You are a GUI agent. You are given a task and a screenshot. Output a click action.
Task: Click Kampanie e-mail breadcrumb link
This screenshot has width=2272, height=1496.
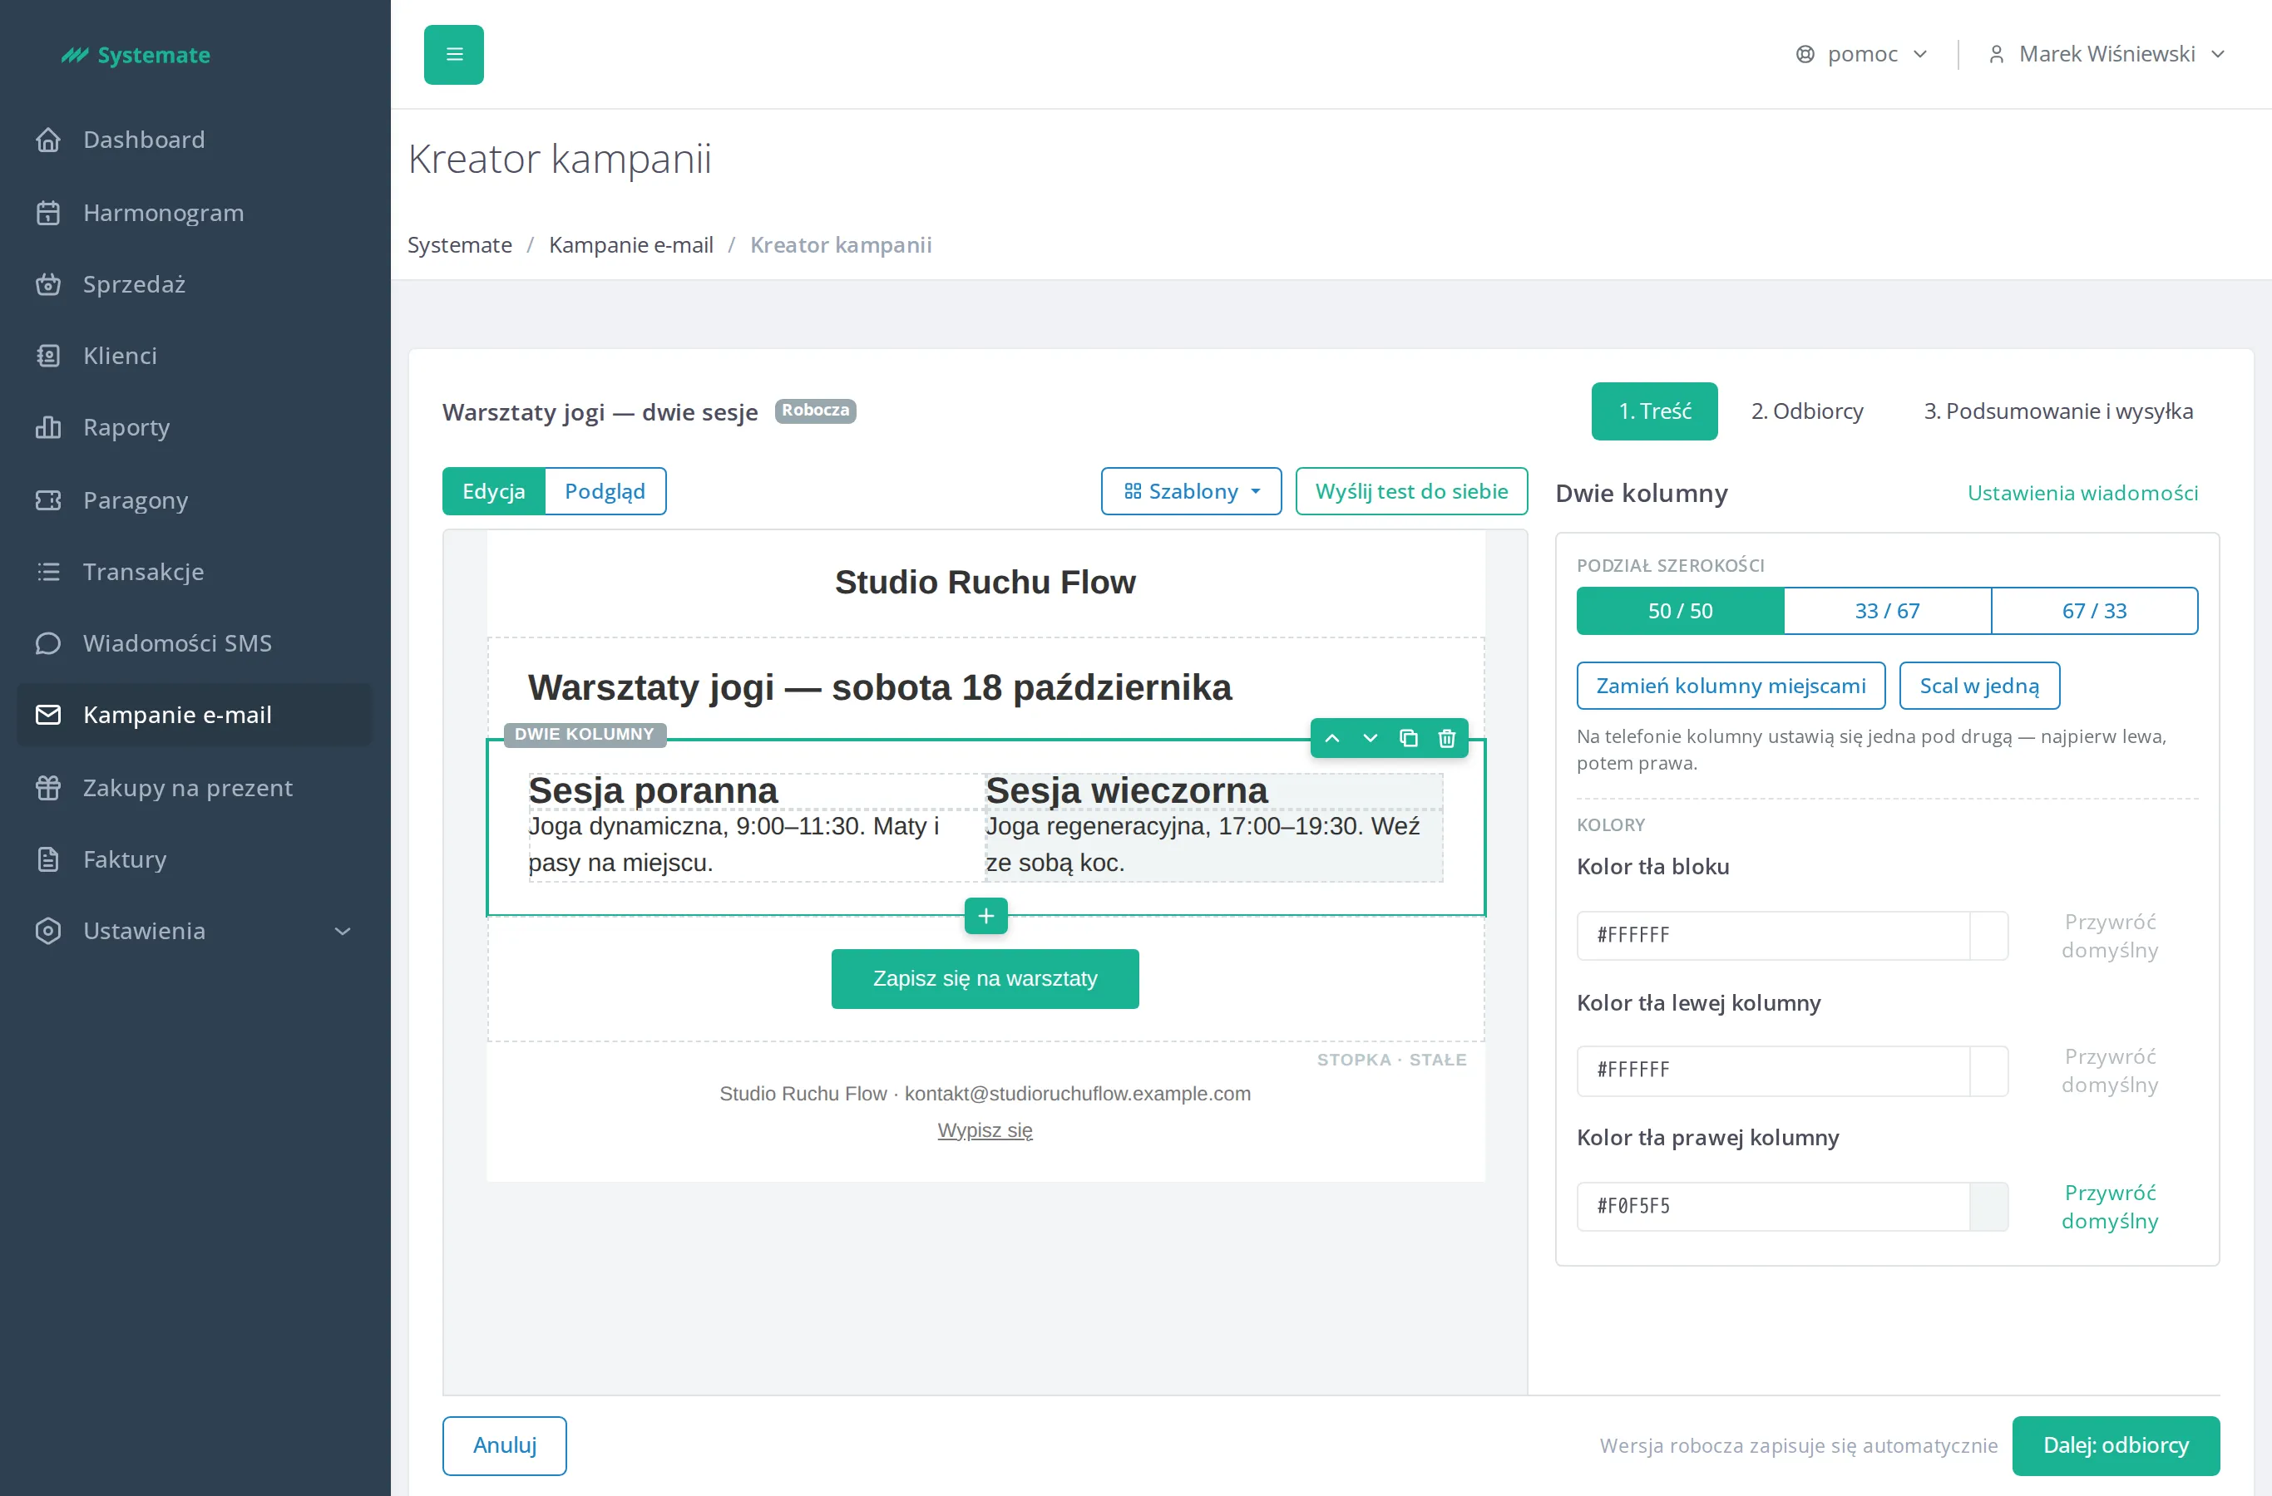click(631, 245)
